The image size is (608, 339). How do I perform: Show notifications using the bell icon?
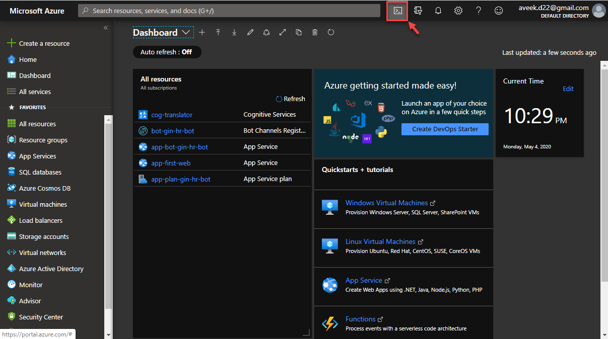(x=438, y=11)
